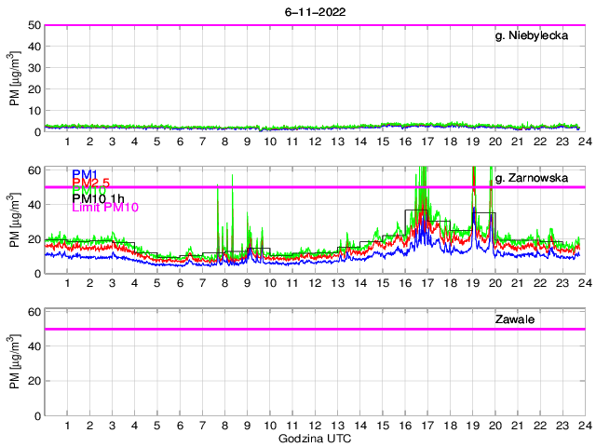The image size is (596, 447).
Task: Click the 50 value on the top panel y-axis
Action: tap(33, 25)
